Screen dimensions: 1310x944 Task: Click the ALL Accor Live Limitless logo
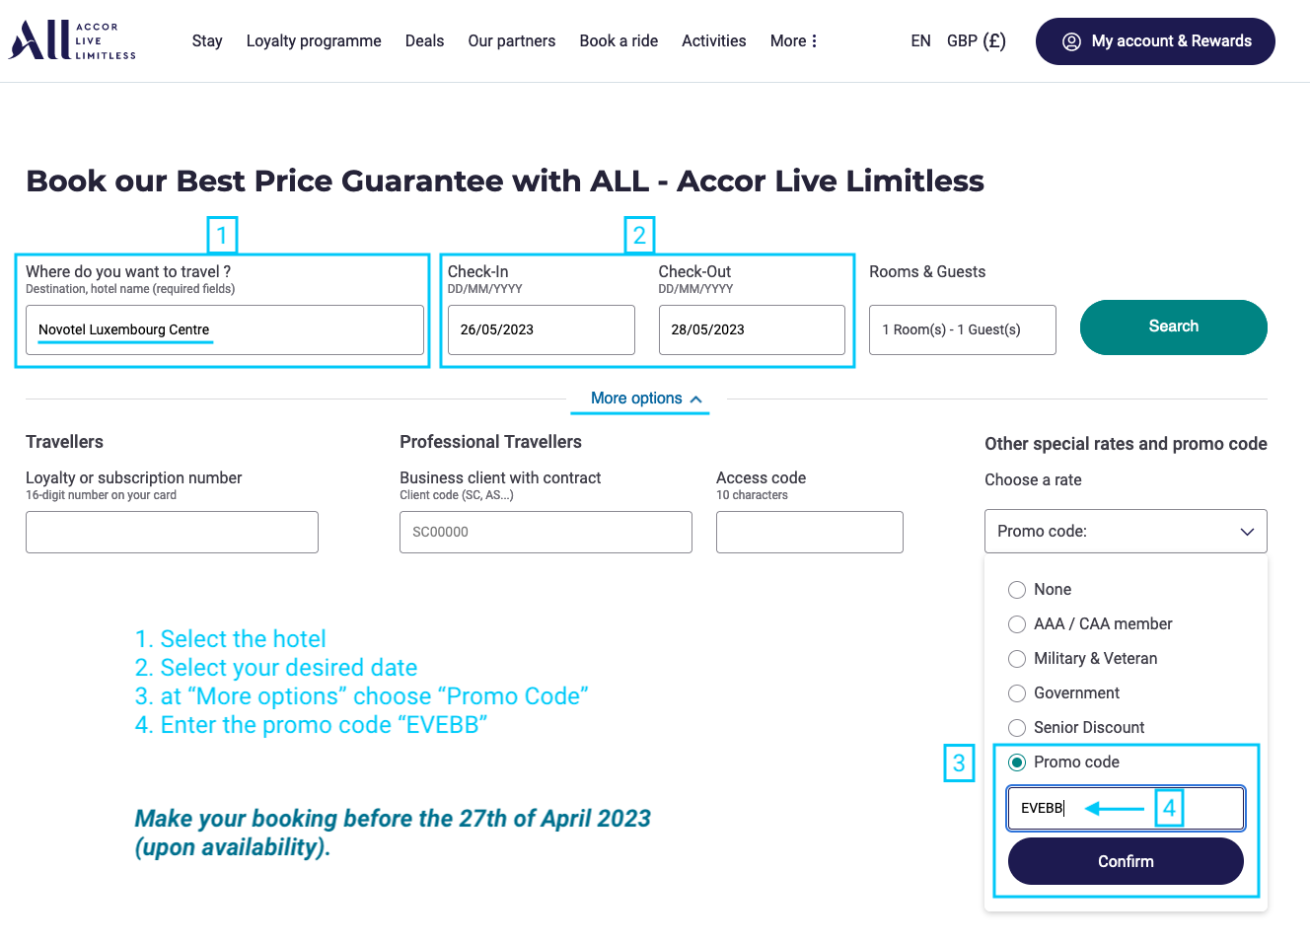tap(72, 40)
